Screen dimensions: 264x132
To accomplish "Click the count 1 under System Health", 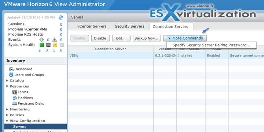I will [54, 50].
